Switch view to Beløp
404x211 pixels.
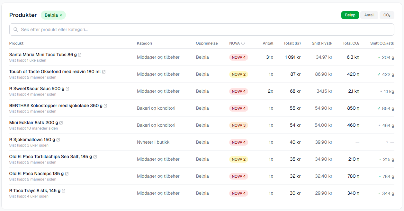(x=350, y=15)
